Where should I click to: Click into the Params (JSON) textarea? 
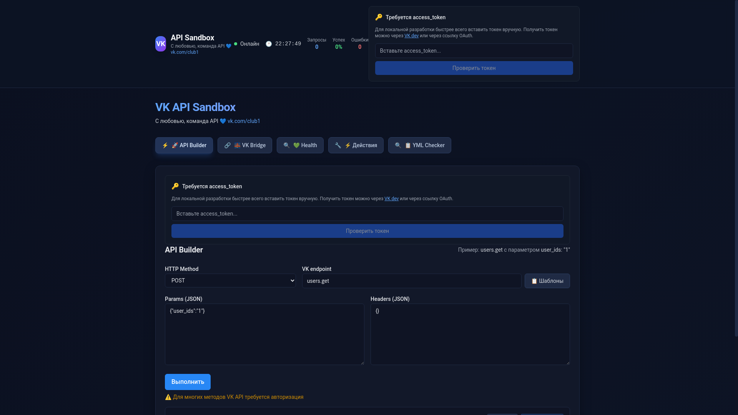pyautogui.click(x=264, y=334)
